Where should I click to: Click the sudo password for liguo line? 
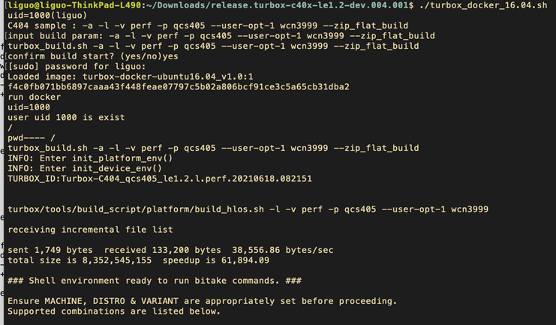click(77, 67)
